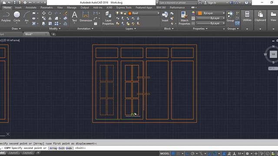The height and width of the screenshot is (156, 278).
Task: Click the Stretch tool icon
Action: [44, 23]
